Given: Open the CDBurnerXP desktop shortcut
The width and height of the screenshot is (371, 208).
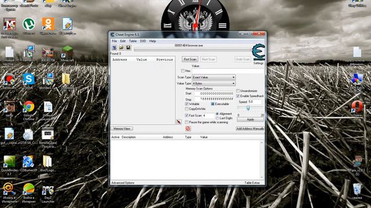Looking at the screenshot, I should pyautogui.click(x=28, y=164).
